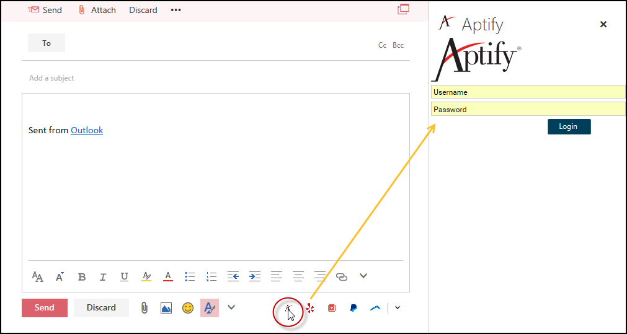
Task: Click the bottom Discard button
Action: point(101,307)
